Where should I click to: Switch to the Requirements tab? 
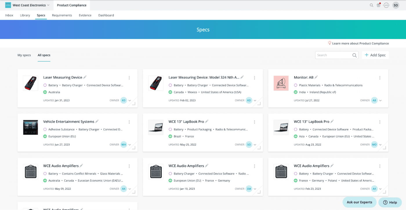pos(62,15)
